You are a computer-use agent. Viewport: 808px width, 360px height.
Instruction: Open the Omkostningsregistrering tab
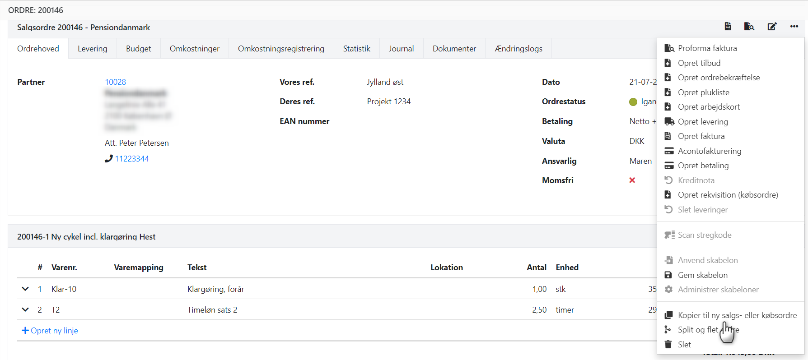click(281, 49)
